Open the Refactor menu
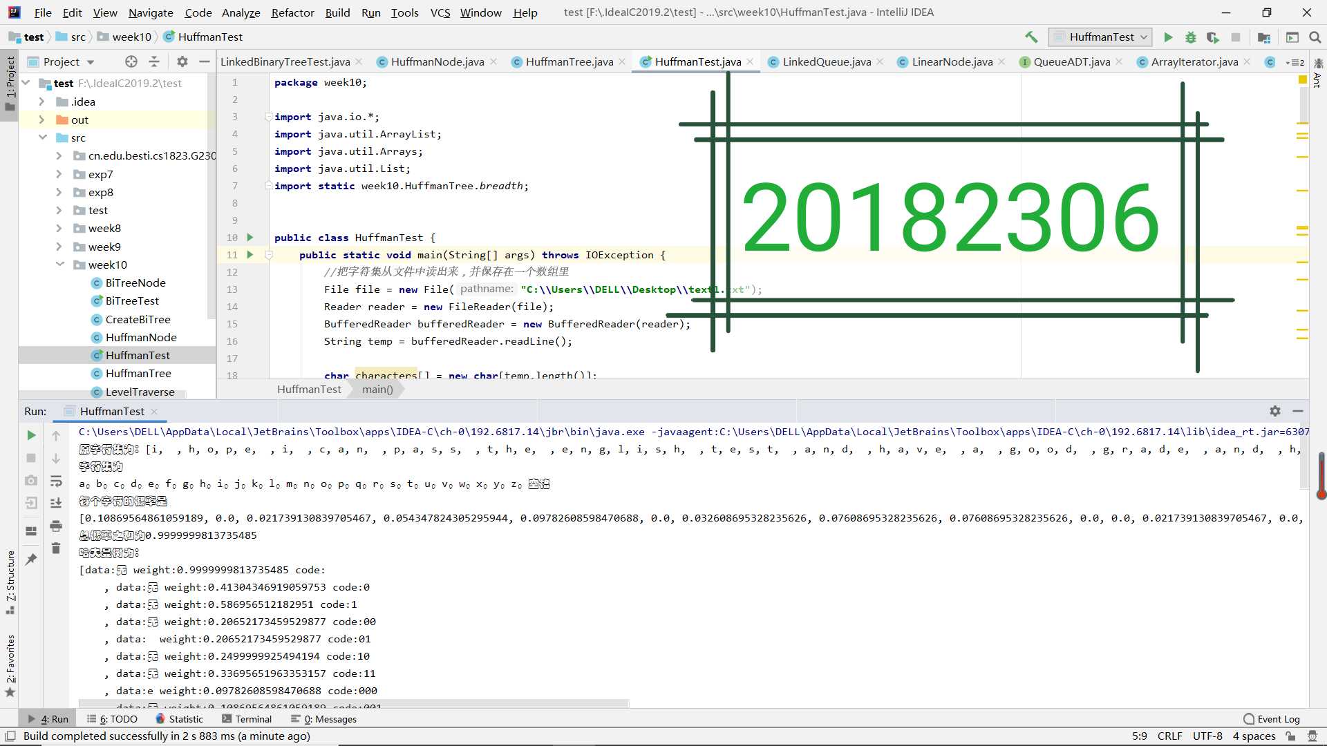The image size is (1327, 746). [292, 12]
